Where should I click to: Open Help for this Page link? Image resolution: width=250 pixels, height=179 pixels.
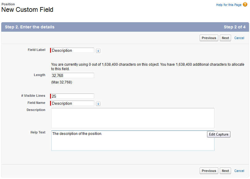tap(229, 5)
